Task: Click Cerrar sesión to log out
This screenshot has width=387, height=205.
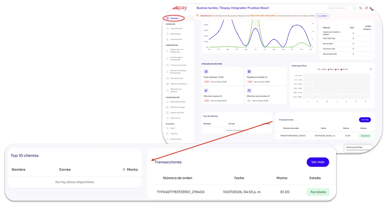Action: pos(176,139)
